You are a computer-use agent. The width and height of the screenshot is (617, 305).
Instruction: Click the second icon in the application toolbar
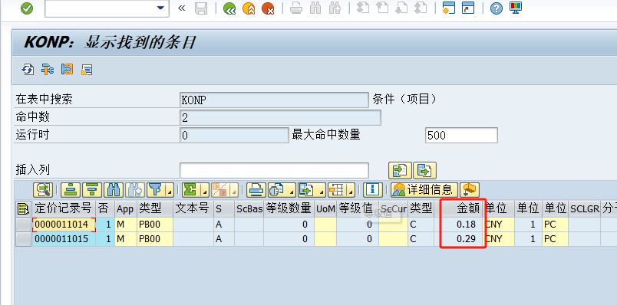48,70
